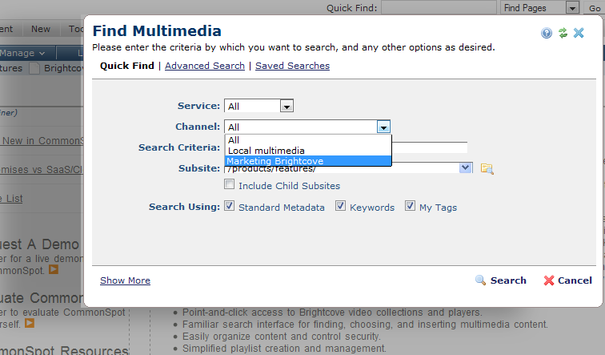This screenshot has height=355, width=605.
Task: Toggle the My Tags checkbox
Action: tap(410, 206)
